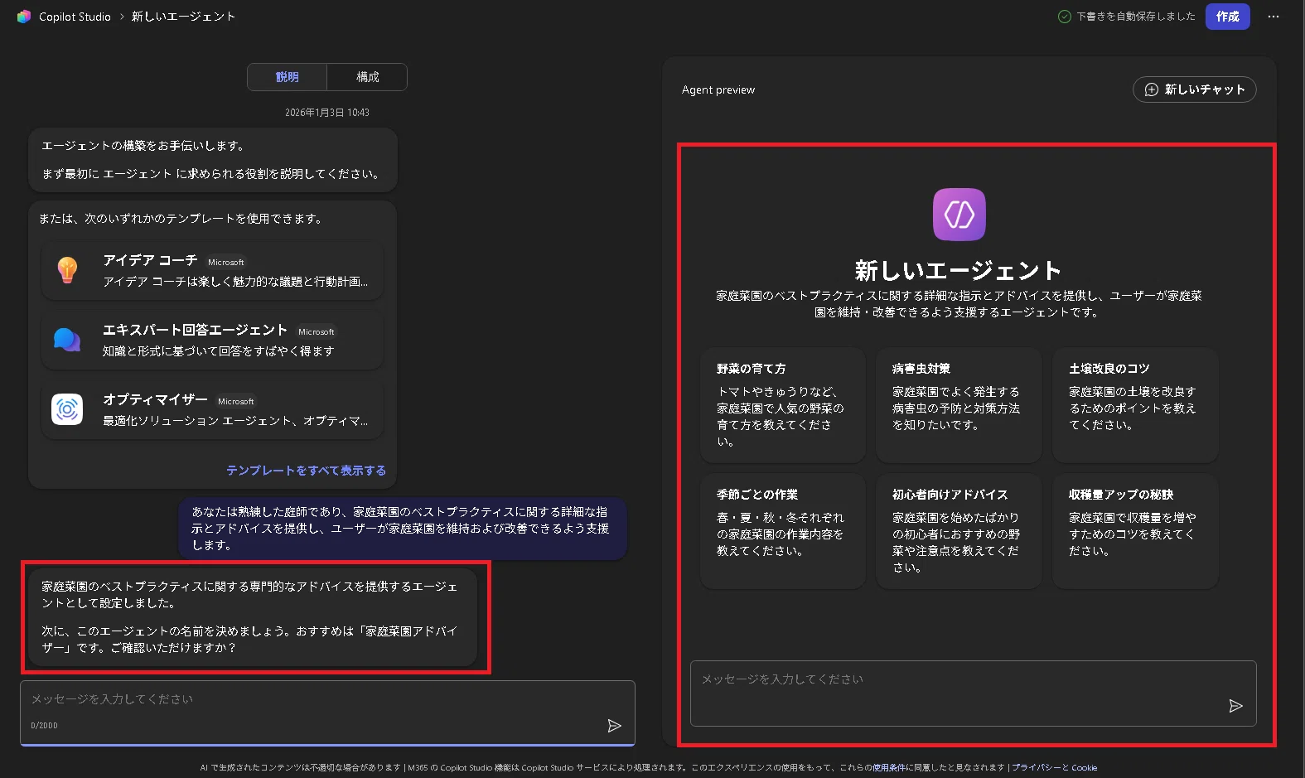Select the 野菜の育て方 suggestion card
This screenshot has height=778, width=1305.
click(x=782, y=405)
